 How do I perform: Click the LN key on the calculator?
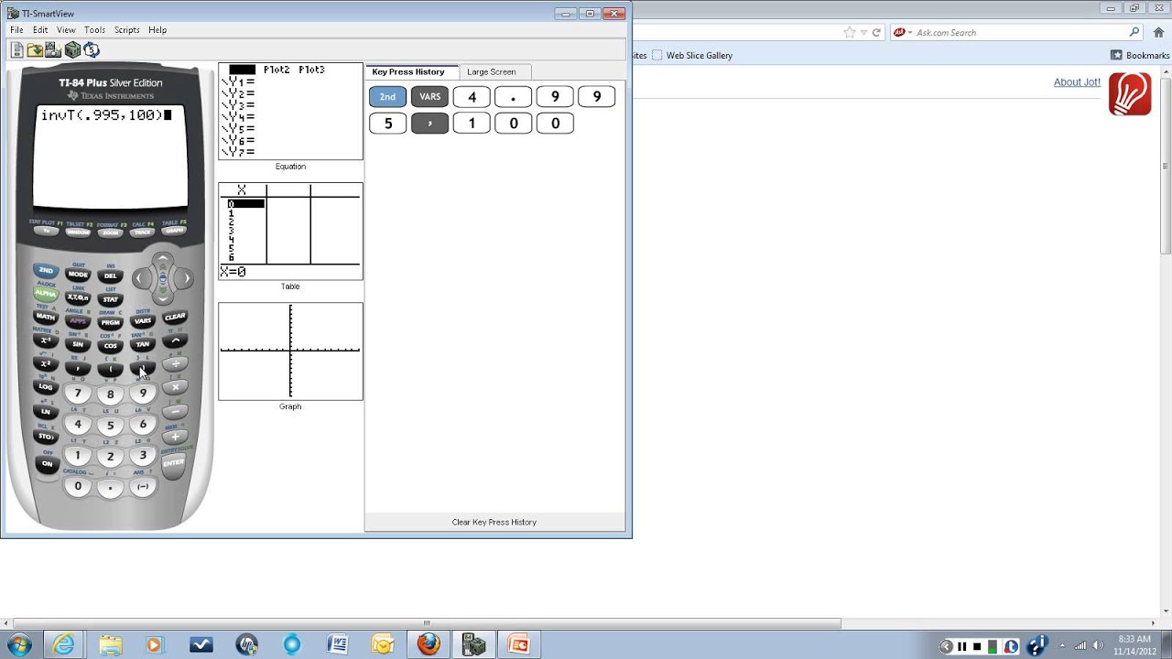[45, 412]
